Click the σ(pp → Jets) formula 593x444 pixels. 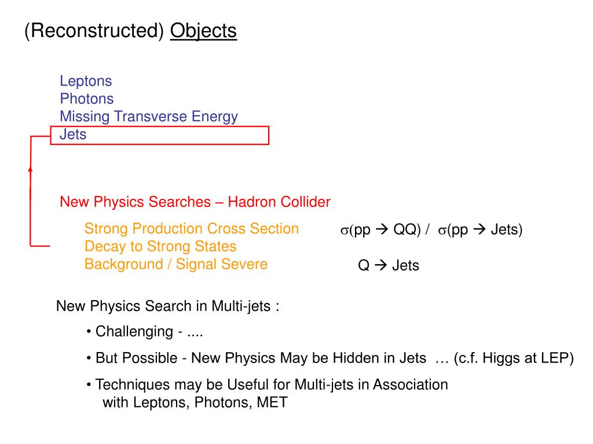coord(480,230)
